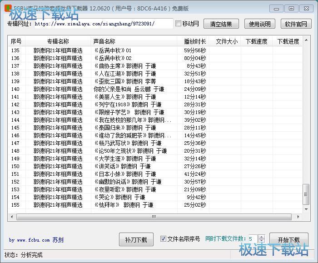
Task: Select row 153 《夜里听歌》
Action: pyautogui.click(x=155, y=189)
